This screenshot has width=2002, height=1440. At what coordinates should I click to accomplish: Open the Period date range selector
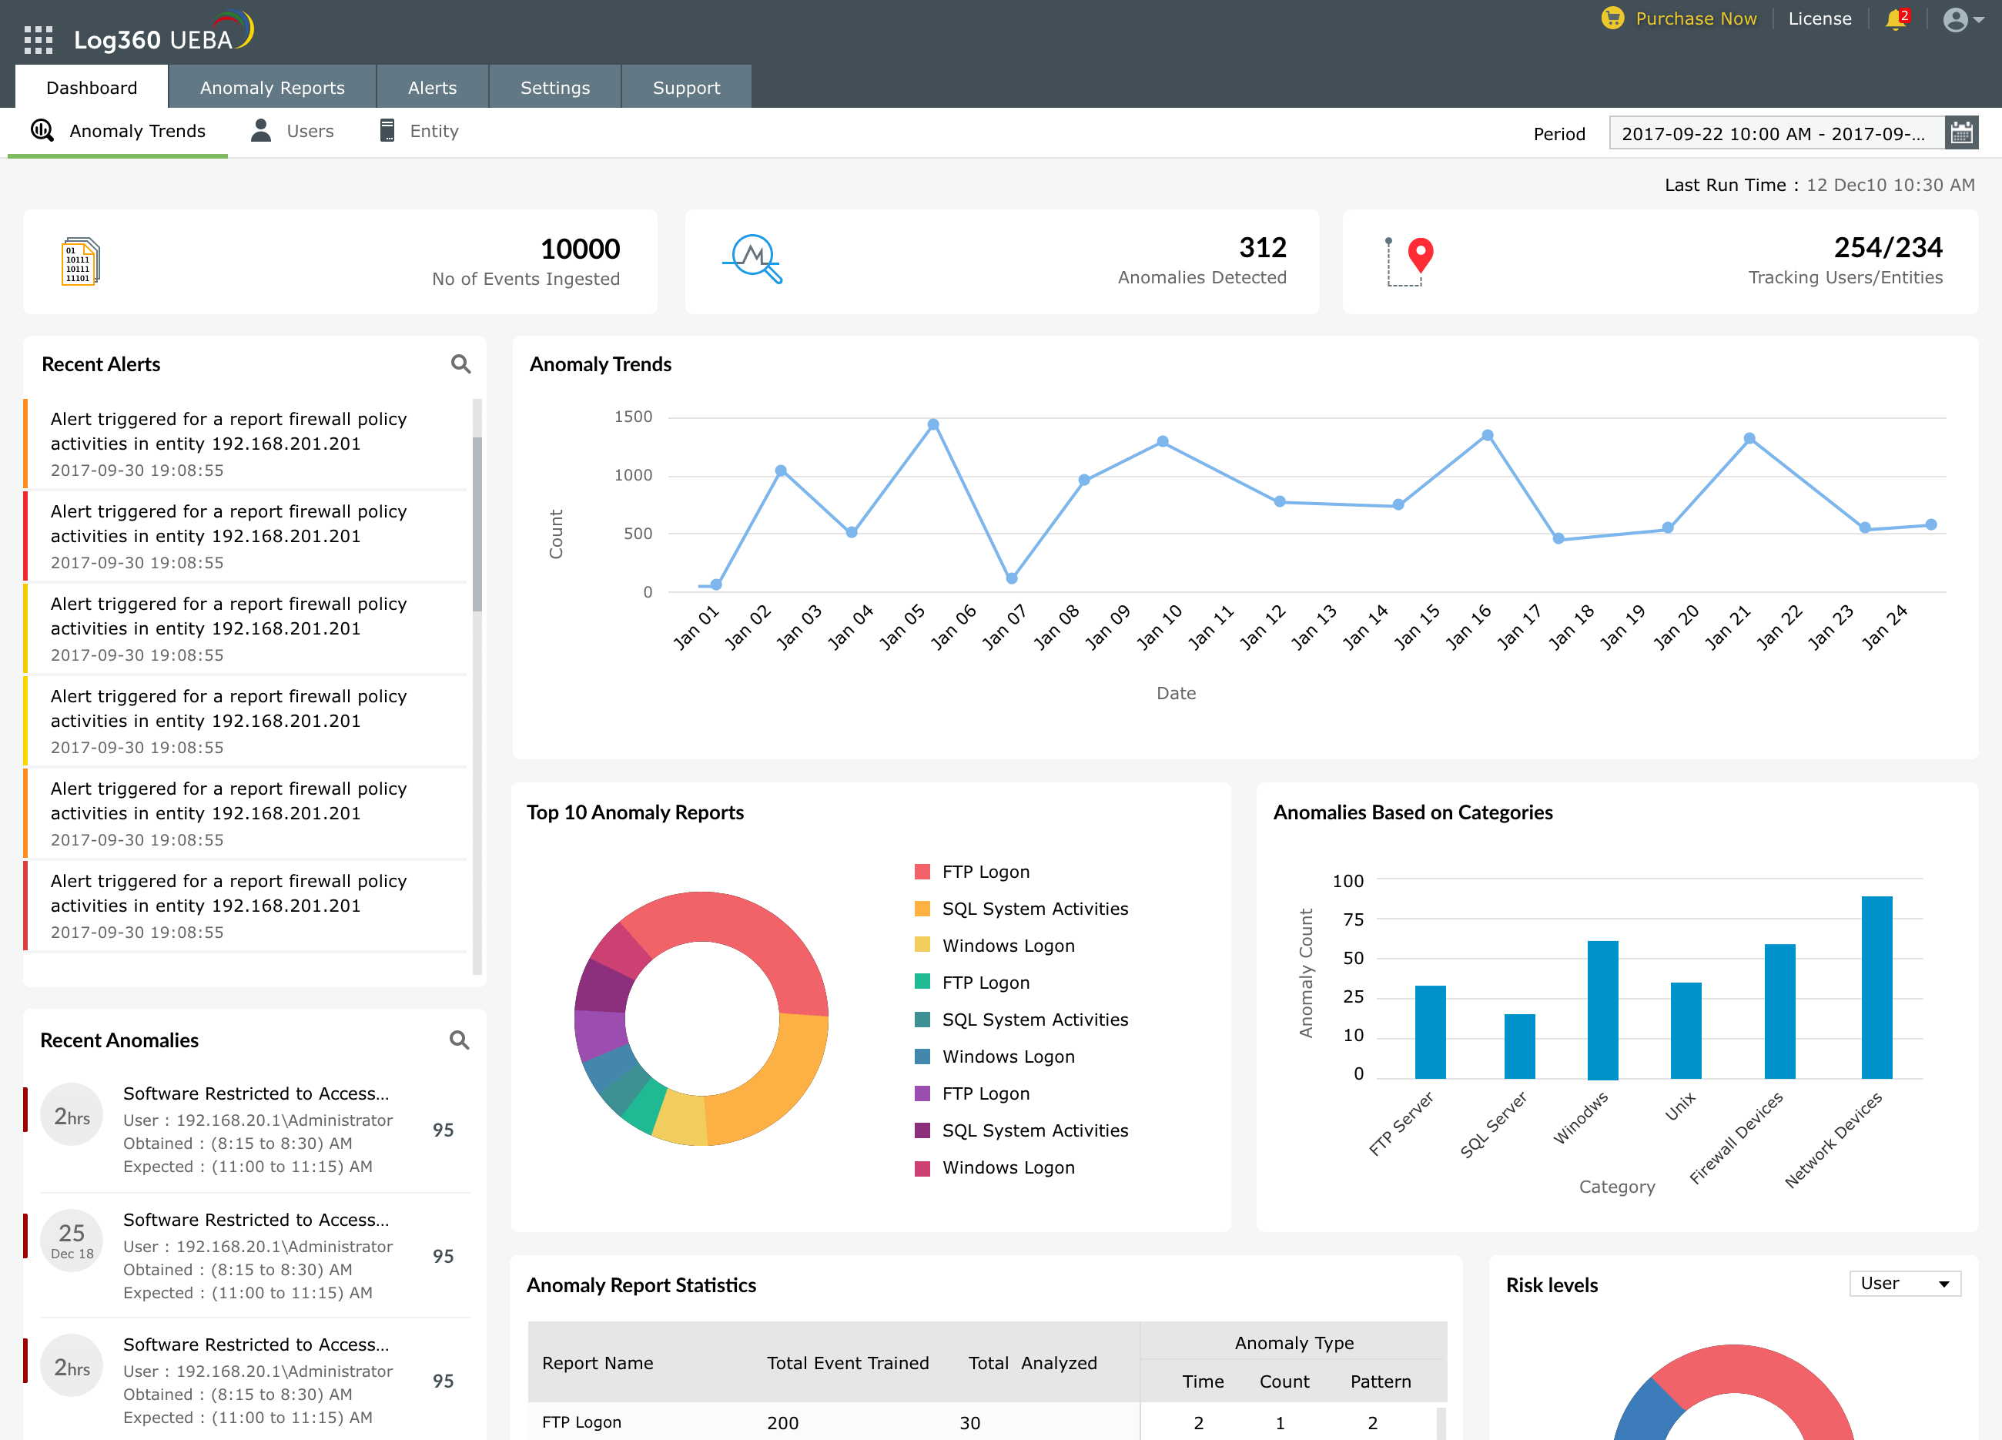click(1774, 132)
